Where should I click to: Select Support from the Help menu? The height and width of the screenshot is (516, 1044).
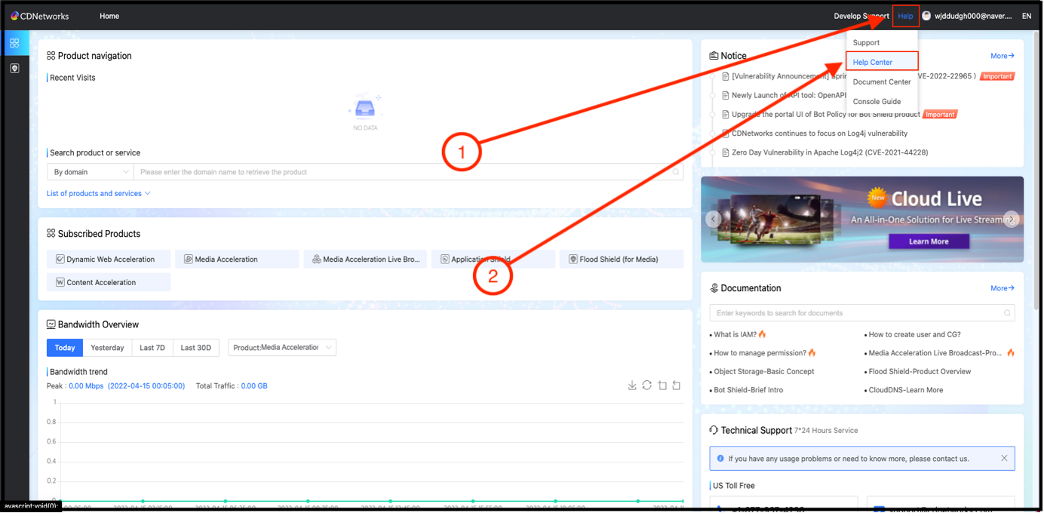(x=866, y=42)
